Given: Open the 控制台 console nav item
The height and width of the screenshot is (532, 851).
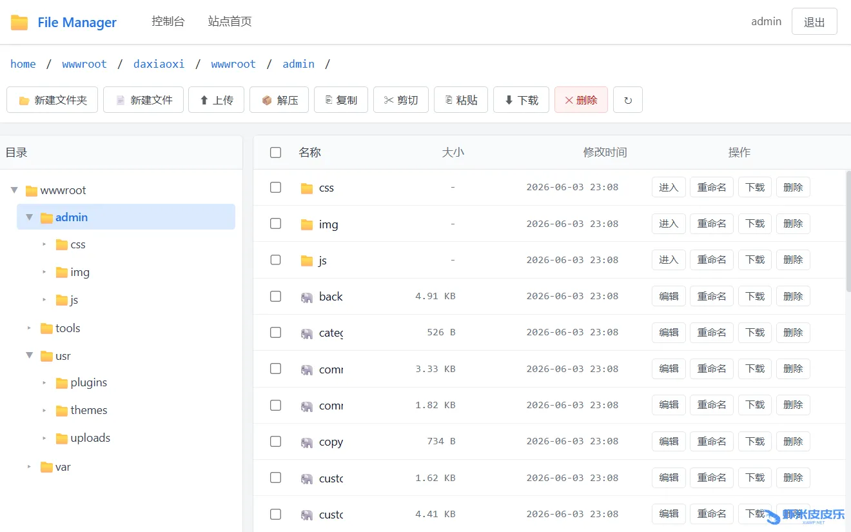Looking at the screenshot, I should pos(168,21).
